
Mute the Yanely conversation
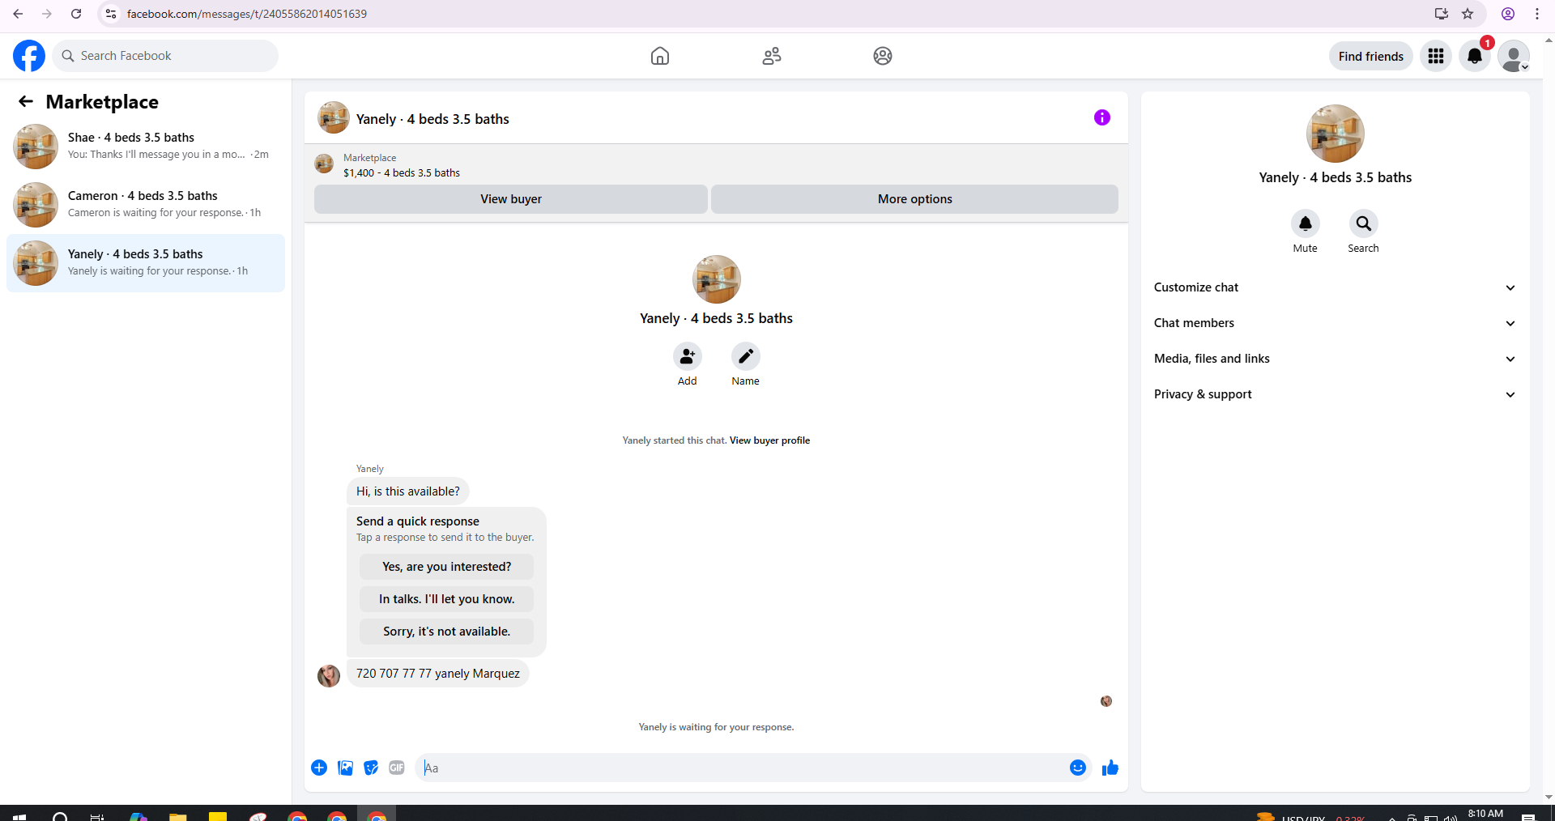click(x=1305, y=223)
